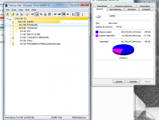Screen dimensions: 159x120
Task: Switch to the Versiones anteriores tab
Action: coord(123,6)
